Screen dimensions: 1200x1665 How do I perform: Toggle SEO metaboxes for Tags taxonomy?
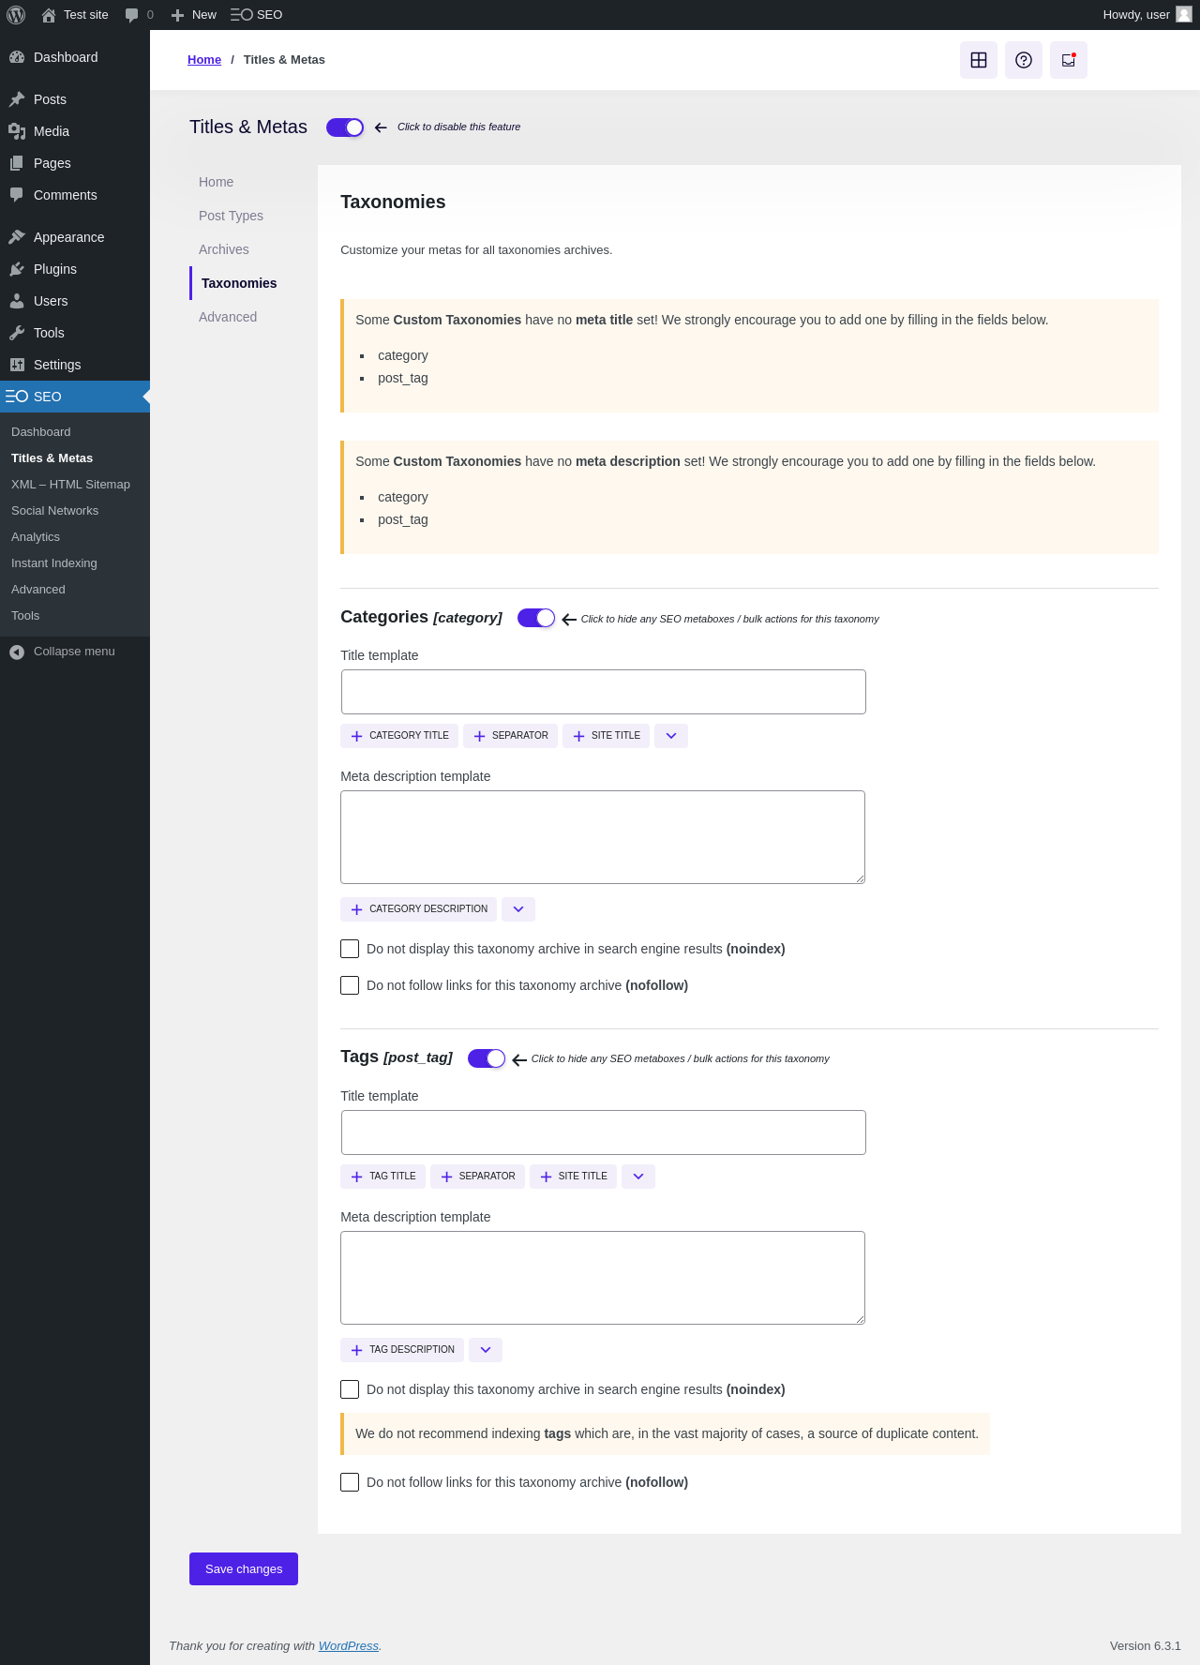[x=487, y=1058]
